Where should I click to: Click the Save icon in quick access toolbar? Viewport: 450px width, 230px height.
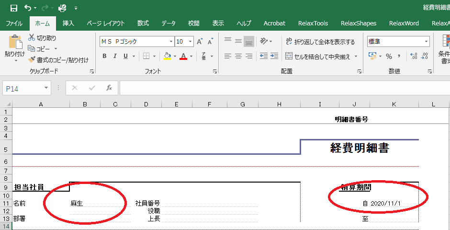coord(13,8)
